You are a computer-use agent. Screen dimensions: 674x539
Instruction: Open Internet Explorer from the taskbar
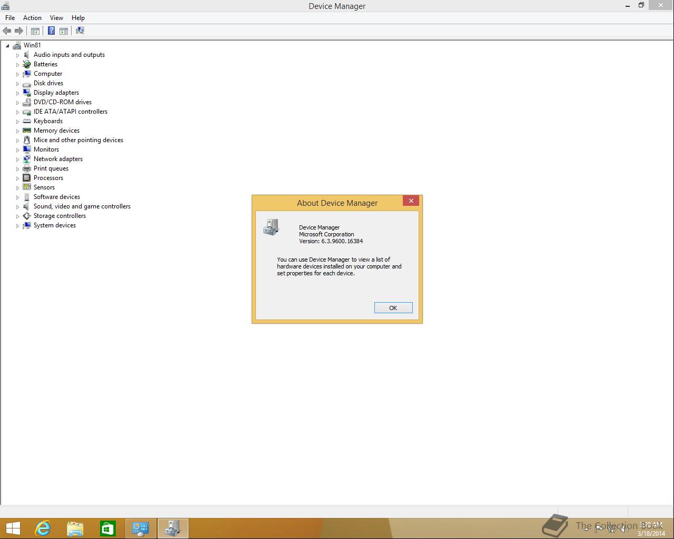point(43,528)
